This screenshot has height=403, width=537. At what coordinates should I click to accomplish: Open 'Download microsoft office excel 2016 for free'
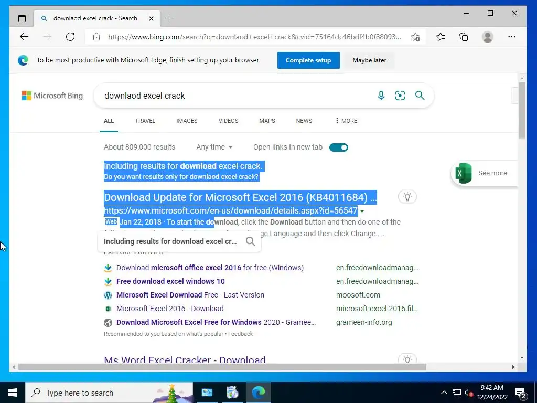(x=210, y=268)
